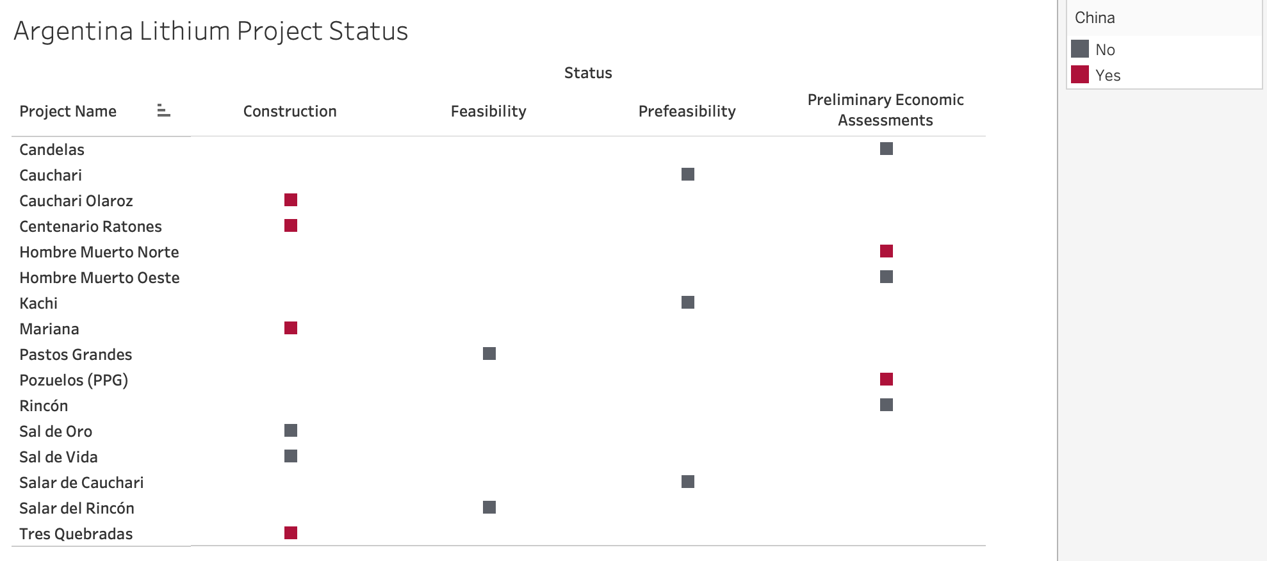
Task: Select the Hombre Muerto Norte red mark
Action: pos(887,252)
